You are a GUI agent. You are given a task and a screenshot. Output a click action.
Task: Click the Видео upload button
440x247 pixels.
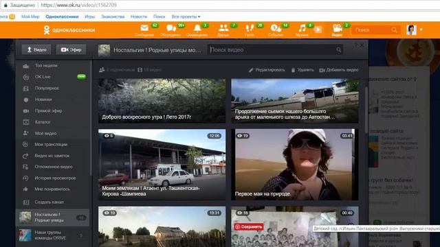(36, 49)
